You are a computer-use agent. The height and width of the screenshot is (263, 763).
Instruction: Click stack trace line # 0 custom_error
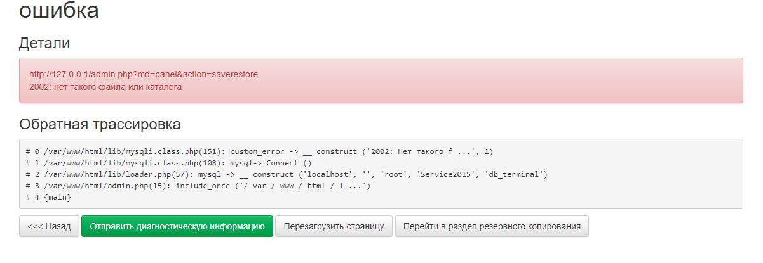(259, 151)
